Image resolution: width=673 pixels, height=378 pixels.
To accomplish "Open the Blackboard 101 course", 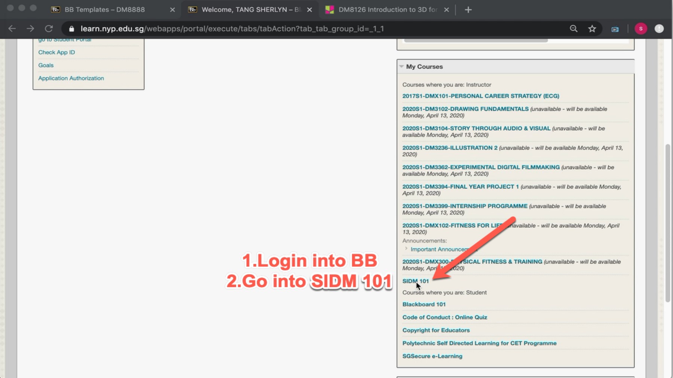I will [424, 304].
